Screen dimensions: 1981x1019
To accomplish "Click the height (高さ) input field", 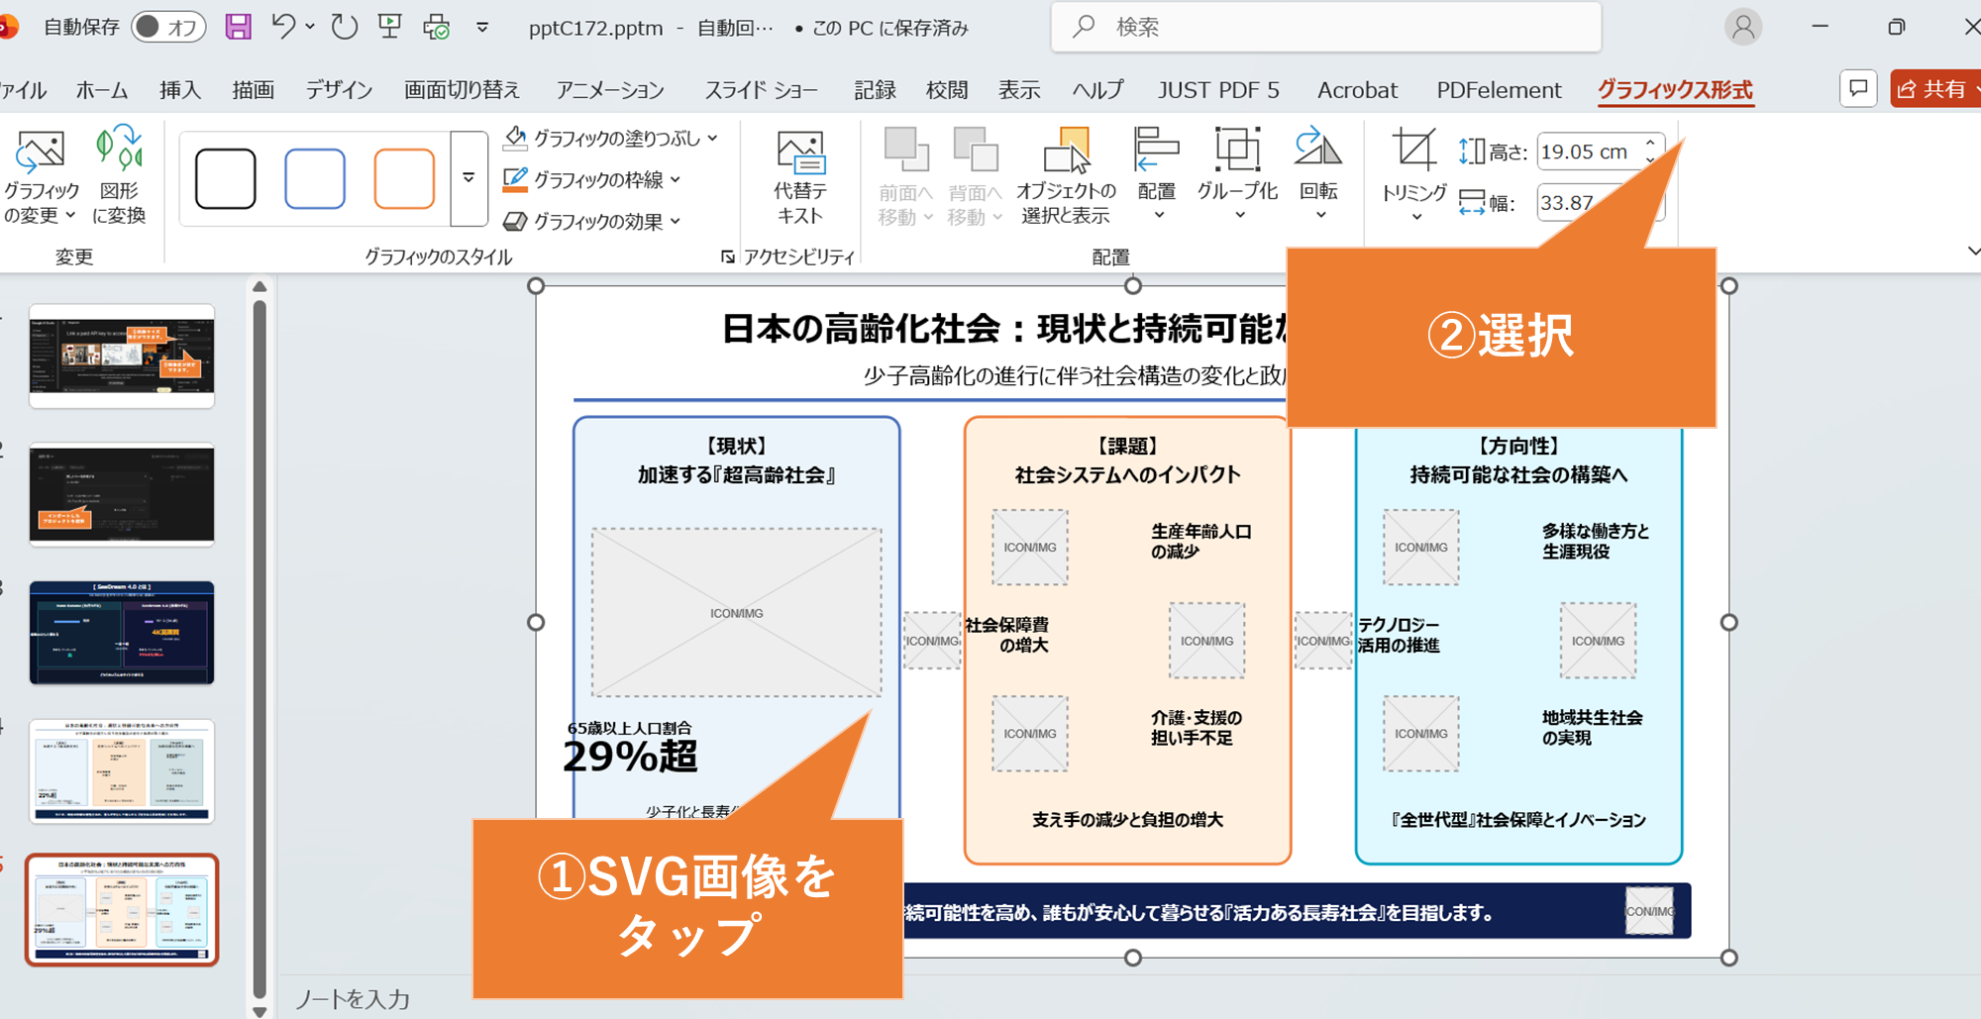I will [1588, 152].
